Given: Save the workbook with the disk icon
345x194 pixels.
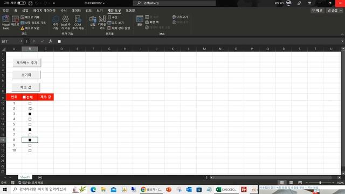Looking at the screenshot, I should tap(30, 3).
